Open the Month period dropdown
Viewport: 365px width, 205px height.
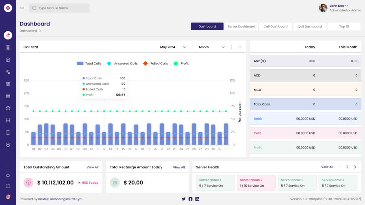[x=212, y=47]
